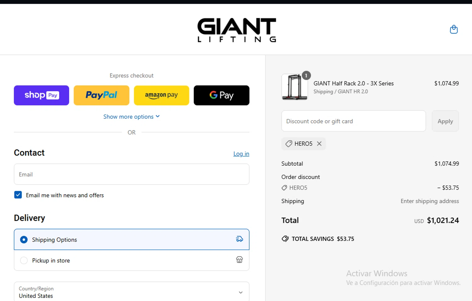Click the store pickup icon
The image size is (472, 301).
click(239, 259)
